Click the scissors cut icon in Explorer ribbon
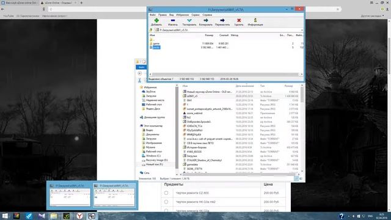 click(140, 80)
